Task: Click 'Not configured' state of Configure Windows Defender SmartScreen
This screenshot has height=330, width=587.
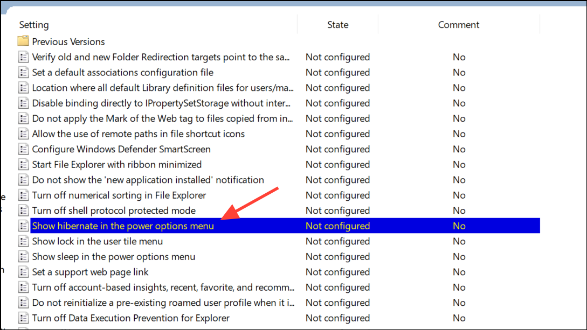Action: (x=337, y=149)
